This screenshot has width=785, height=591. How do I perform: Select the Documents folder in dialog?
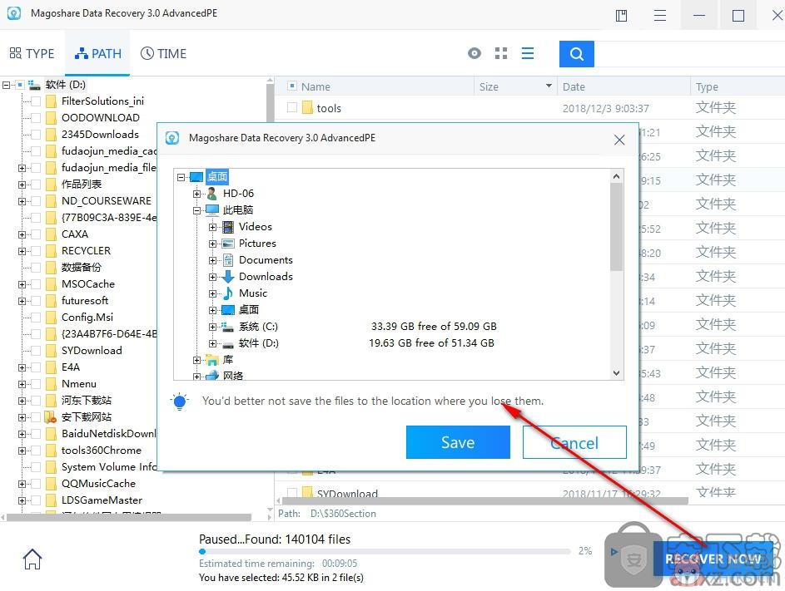click(x=266, y=259)
